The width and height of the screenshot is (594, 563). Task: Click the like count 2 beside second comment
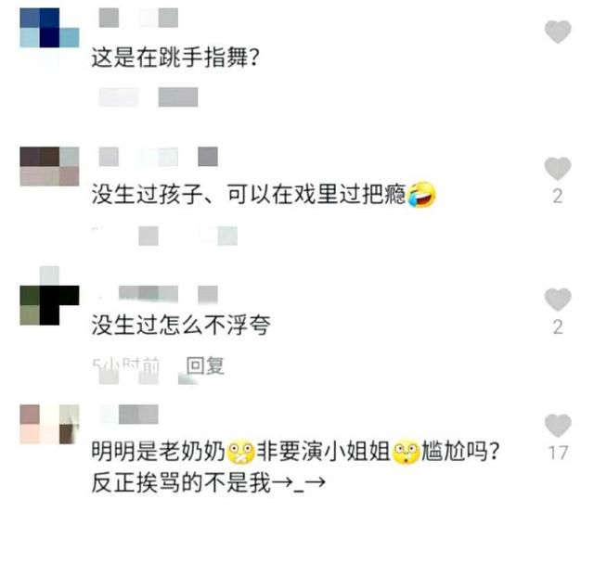[558, 197]
